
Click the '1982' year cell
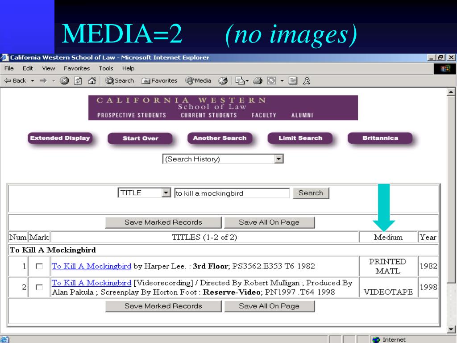[x=428, y=266]
